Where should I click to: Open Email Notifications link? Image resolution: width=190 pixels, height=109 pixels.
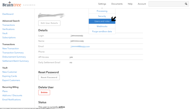click(12, 99)
